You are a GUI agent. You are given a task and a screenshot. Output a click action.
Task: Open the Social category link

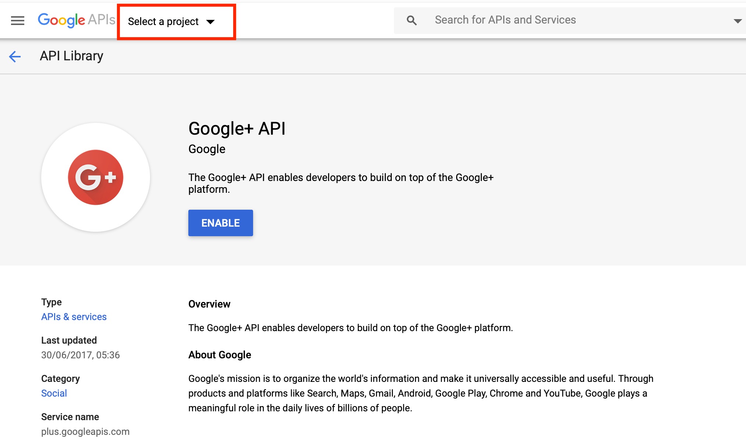tap(54, 393)
